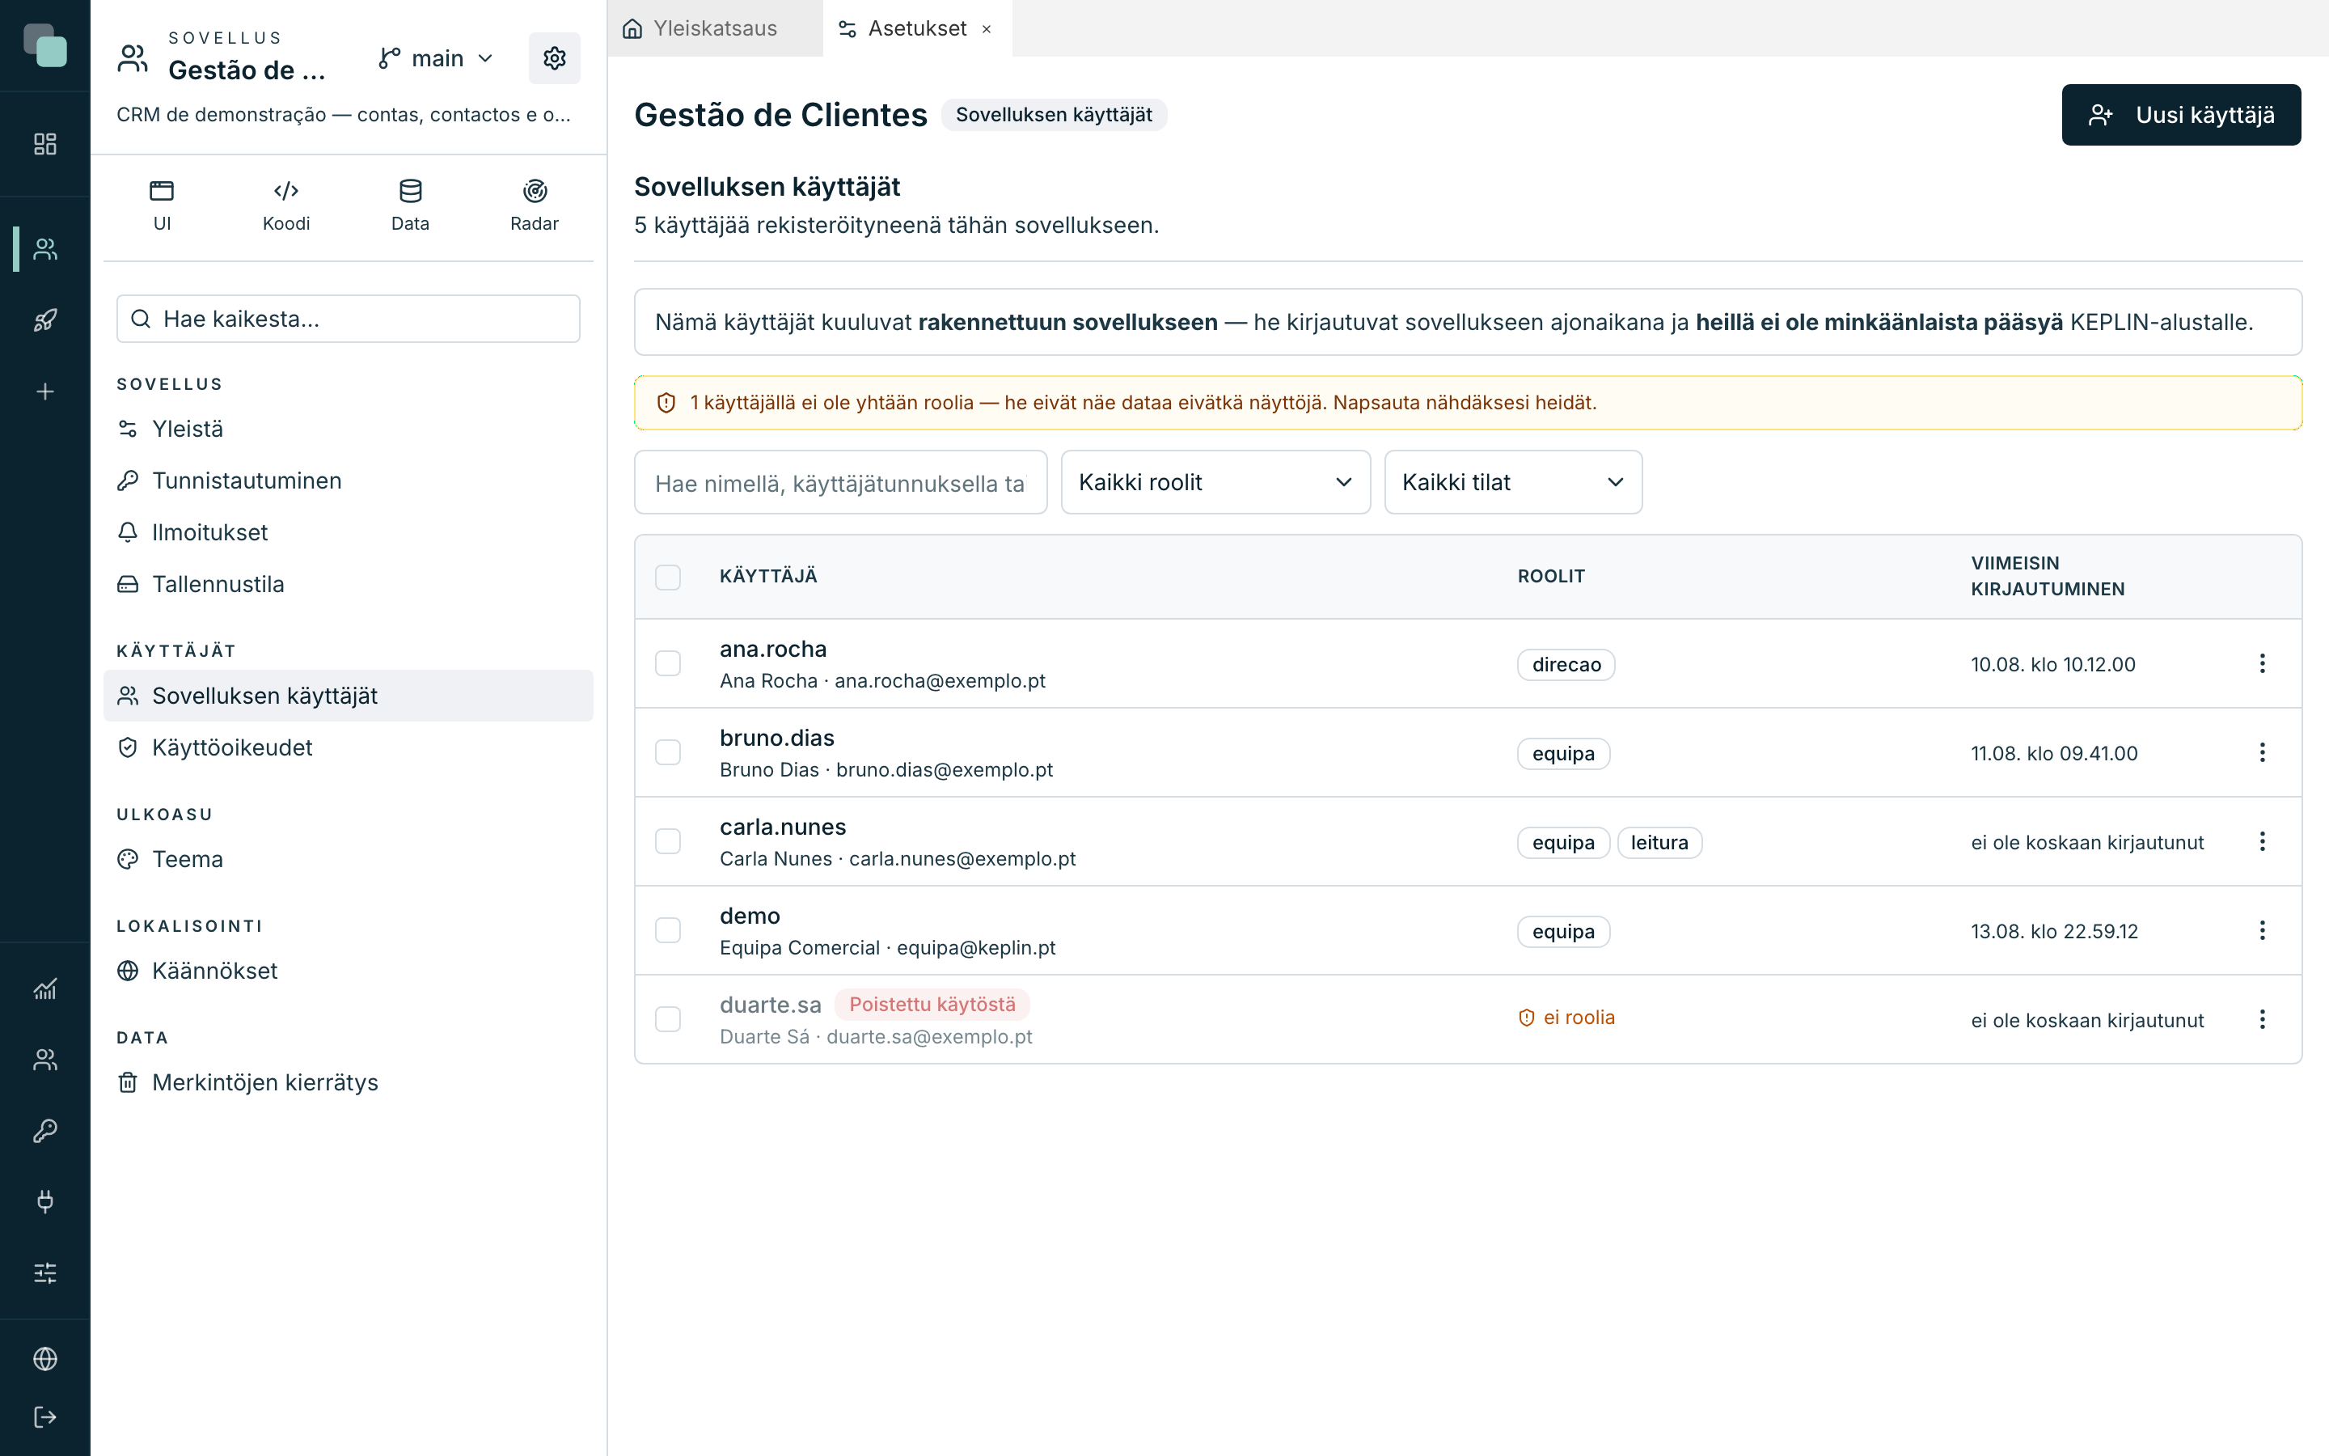Select the ana.rocha row checkbox
Screen dimensions: 2329x1456
pos(668,663)
